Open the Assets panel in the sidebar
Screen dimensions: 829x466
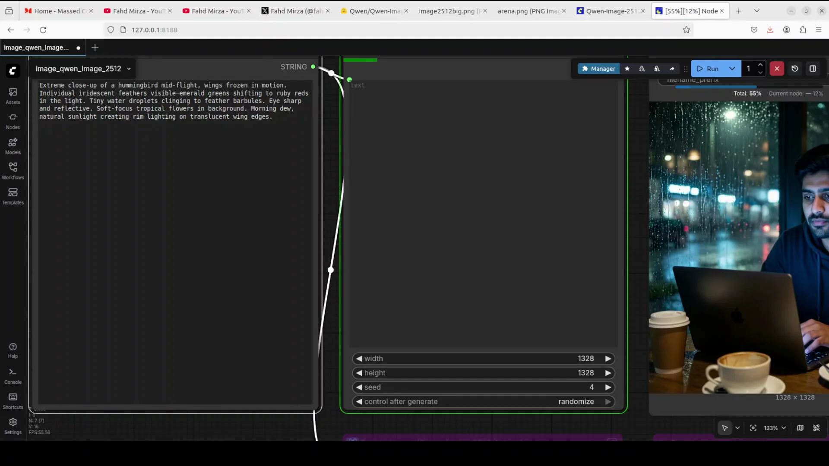point(13,96)
